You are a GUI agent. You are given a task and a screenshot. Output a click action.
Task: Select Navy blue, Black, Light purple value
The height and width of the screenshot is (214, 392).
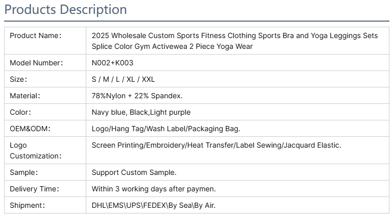point(141,112)
